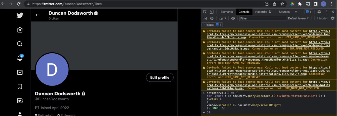The image size is (337, 116).
Task: Close the DevTools panel
Action: pyautogui.click(x=333, y=12)
